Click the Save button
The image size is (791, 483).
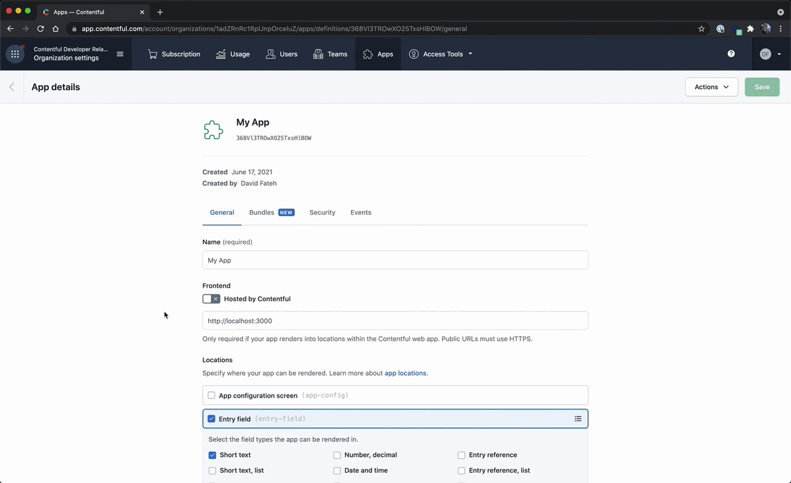coord(761,87)
